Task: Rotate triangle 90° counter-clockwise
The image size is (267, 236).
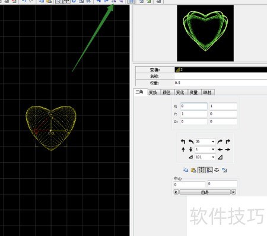Action: 183,141
